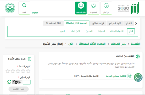Switch to the القطاع tab
Viewport: 145px width, 95px height.
coord(129,23)
